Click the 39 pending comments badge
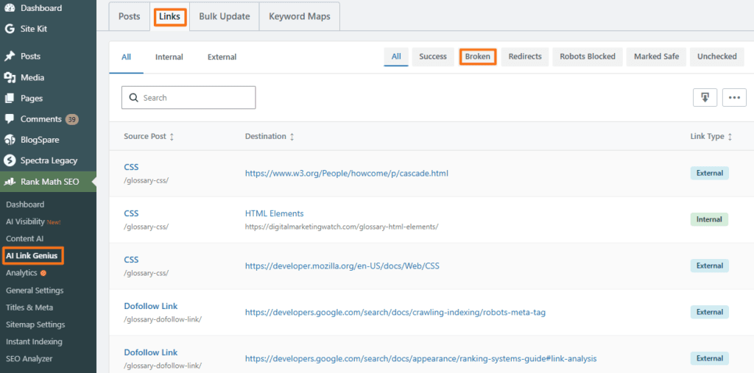This screenshot has height=373, width=754. click(72, 119)
